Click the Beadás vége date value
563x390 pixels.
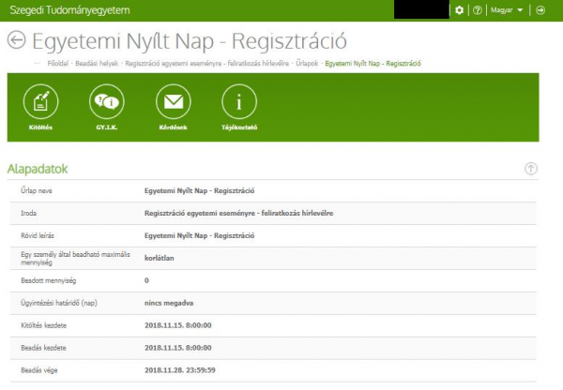[179, 370]
